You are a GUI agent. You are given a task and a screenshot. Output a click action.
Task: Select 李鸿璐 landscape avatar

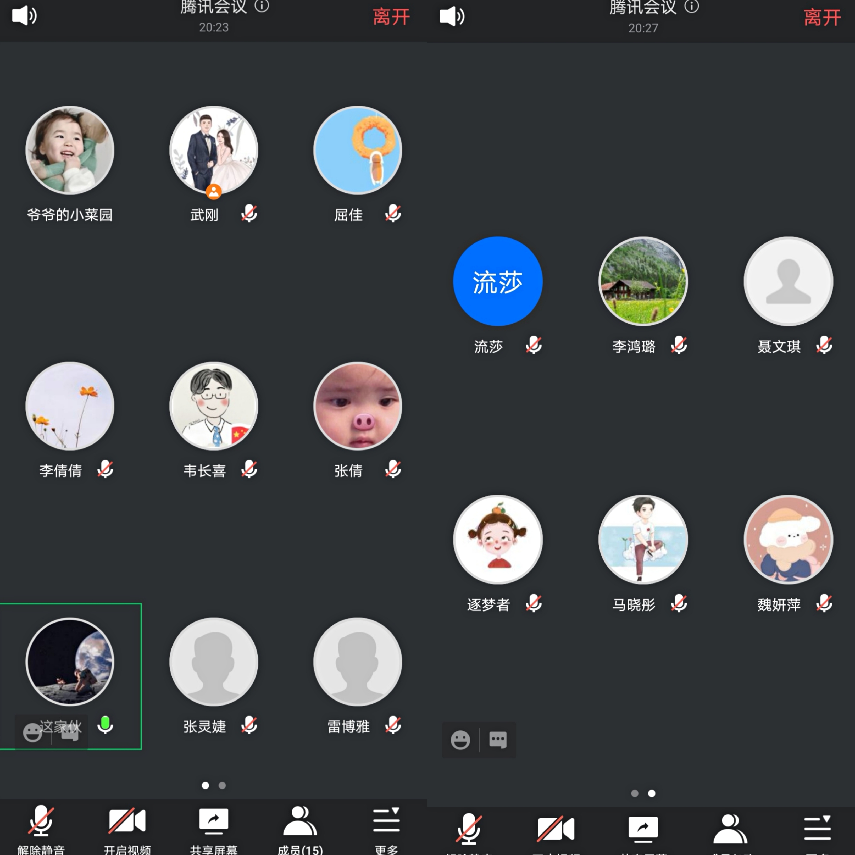click(x=643, y=281)
